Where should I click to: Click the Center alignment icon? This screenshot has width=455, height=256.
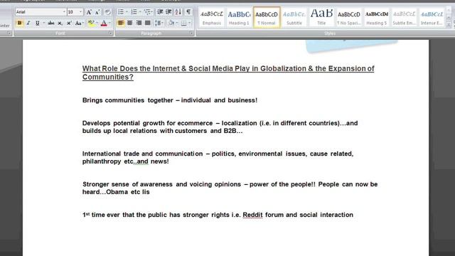point(129,23)
